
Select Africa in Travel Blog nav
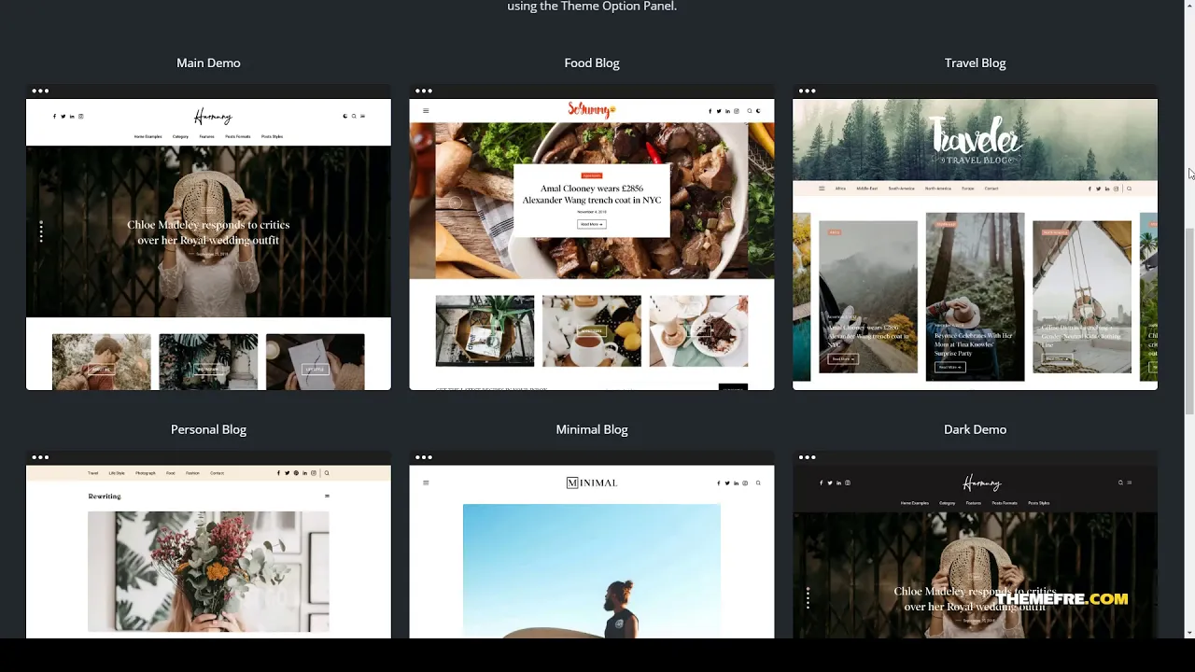(x=840, y=189)
